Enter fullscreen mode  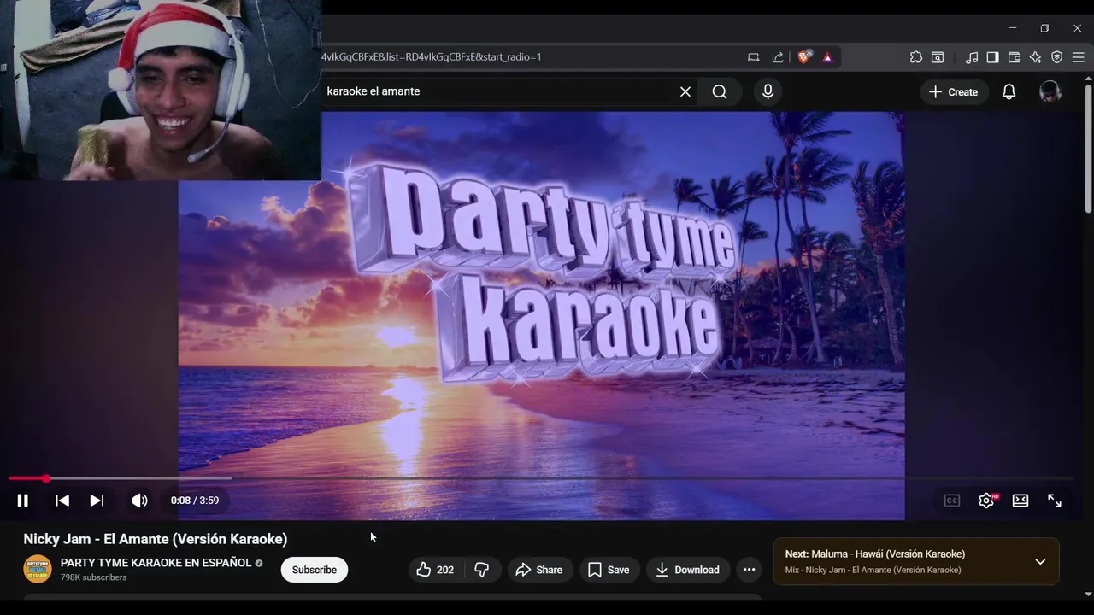click(x=1055, y=501)
